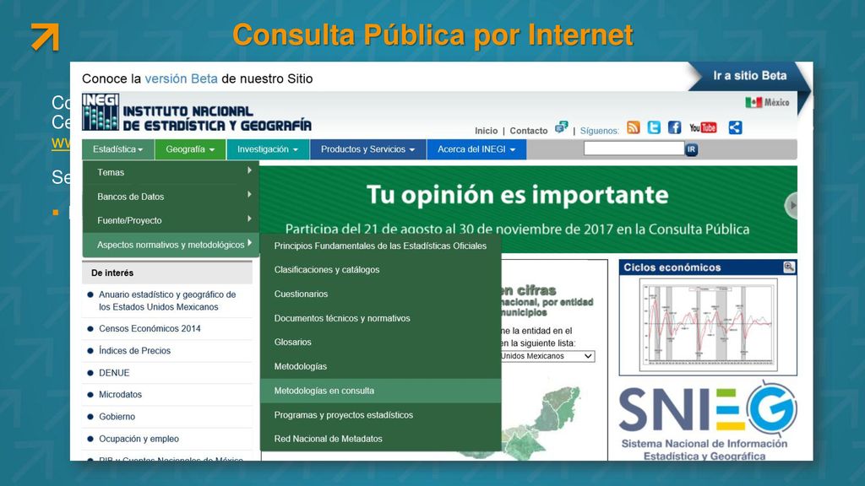Open the RSS feed icon
This screenshot has height=486, width=865.
click(x=634, y=127)
